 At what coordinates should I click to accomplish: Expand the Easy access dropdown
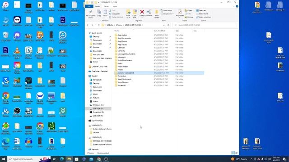pos(167,14)
